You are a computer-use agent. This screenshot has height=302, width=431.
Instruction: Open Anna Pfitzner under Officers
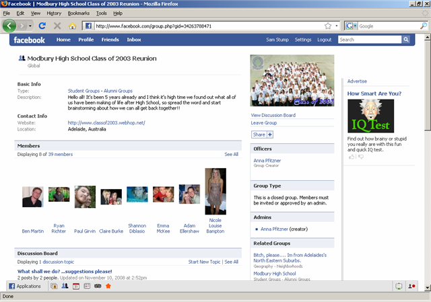(x=267, y=161)
